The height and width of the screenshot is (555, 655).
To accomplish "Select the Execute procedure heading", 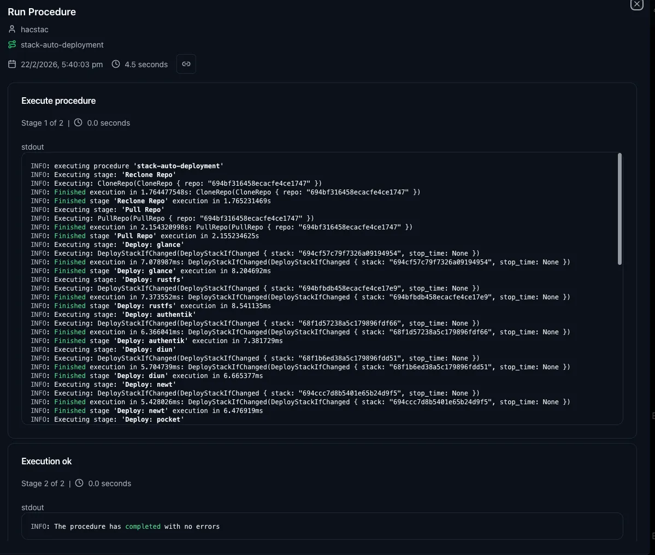I will tap(58, 101).
